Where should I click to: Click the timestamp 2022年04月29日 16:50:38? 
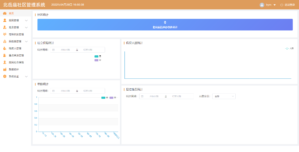pos(68,5)
